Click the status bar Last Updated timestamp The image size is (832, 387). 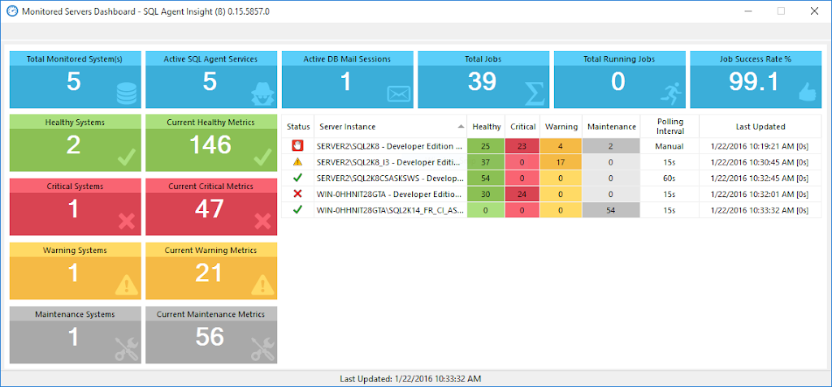coord(410,379)
